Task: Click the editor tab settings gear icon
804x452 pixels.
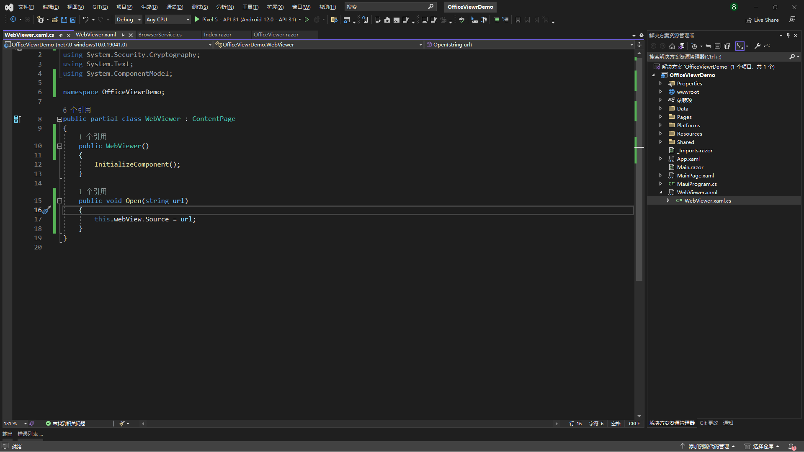Action: [642, 35]
